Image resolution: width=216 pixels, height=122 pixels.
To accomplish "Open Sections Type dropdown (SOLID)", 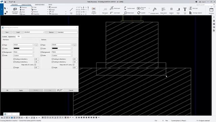I will [x=62, y=45].
